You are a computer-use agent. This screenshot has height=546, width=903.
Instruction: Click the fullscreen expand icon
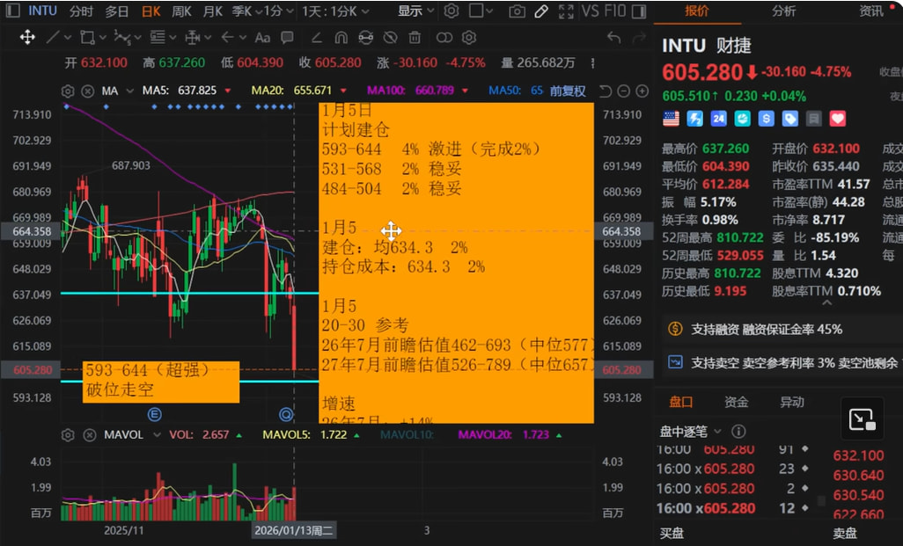pyautogui.click(x=566, y=11)
